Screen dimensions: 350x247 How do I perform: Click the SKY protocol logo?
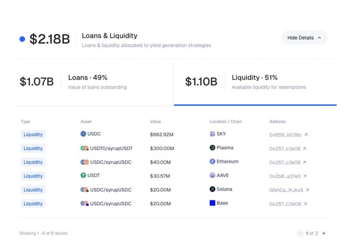213,134
